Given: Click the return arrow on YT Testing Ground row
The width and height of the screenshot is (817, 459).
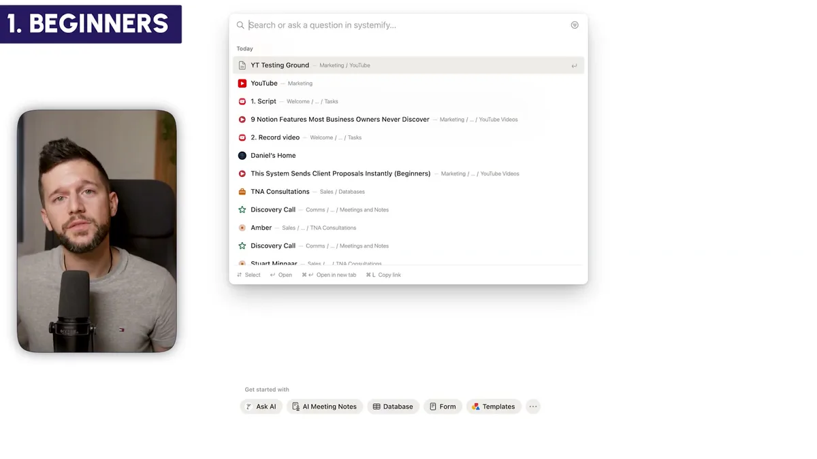Looking at the screenshot, I should [x=574, y=65].
